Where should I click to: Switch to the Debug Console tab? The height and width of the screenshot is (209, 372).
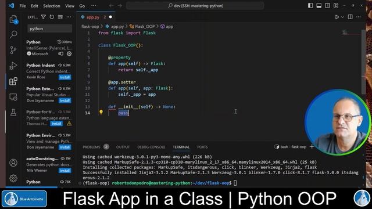(151, 147)
